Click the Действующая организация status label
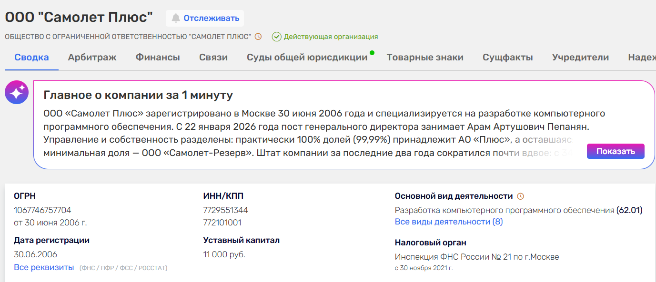 click(x=331, y=37)
